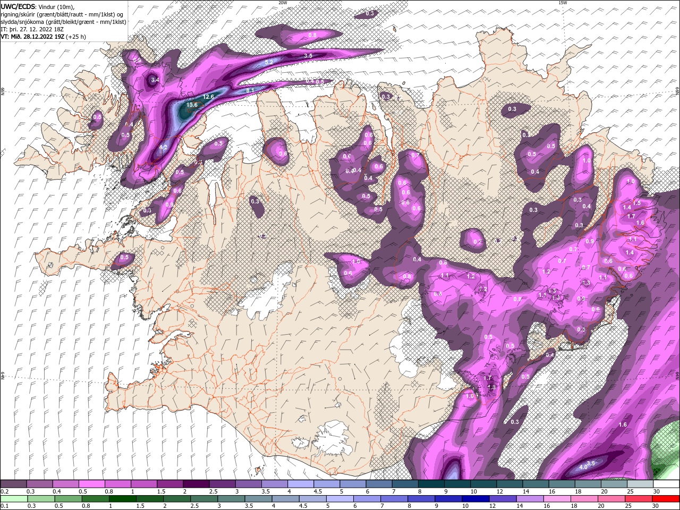Click the 15.6 peak precipitation value
Screen dimensions: 680x510
click(191, 105)
